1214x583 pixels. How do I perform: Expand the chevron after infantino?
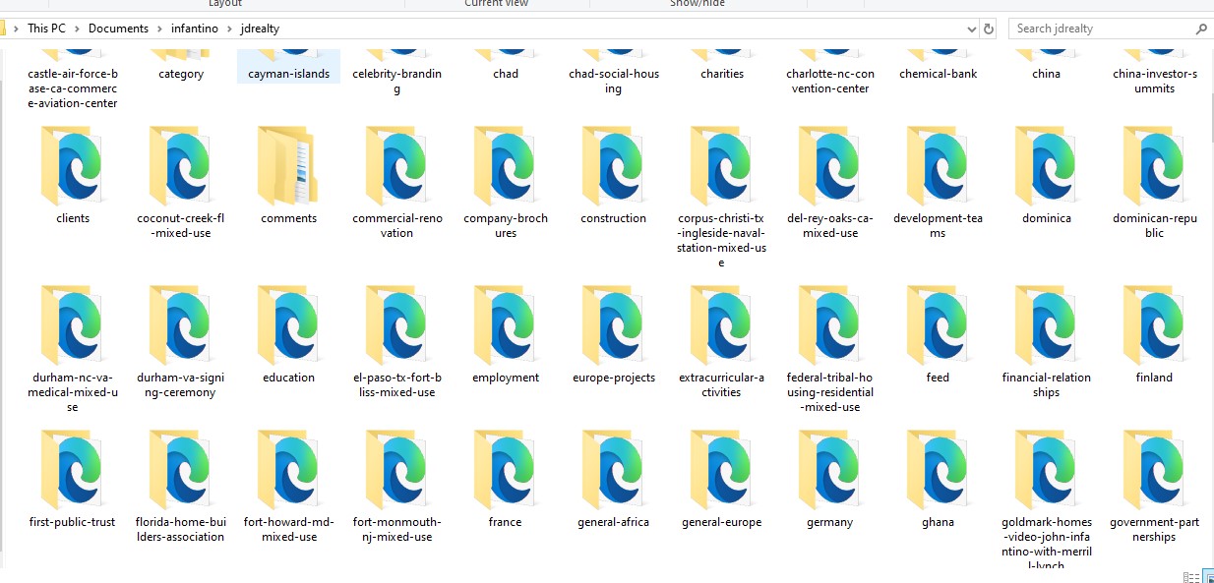[x=229, y=29]
